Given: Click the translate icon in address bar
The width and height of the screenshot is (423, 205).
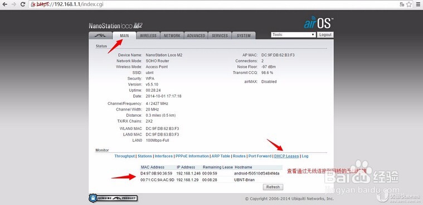Looking at the screenshot, I should [x=402, y=4].
